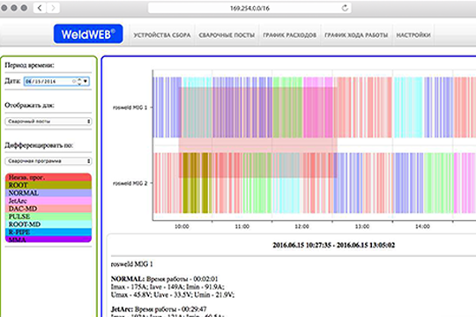Click the address bar showing 169.254.0.0/16
The image size is (476, 317).
(x=249, y=8)
